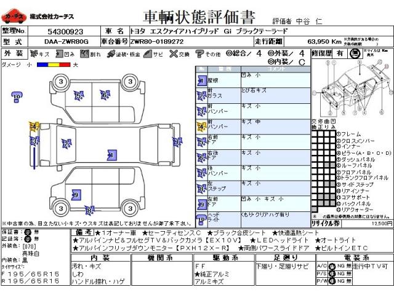Image resolution: width=394 pixels, height=295 pixels.
Task: Click the くもりクリアハゲ有り headlight comment
Action: (265, 215)
